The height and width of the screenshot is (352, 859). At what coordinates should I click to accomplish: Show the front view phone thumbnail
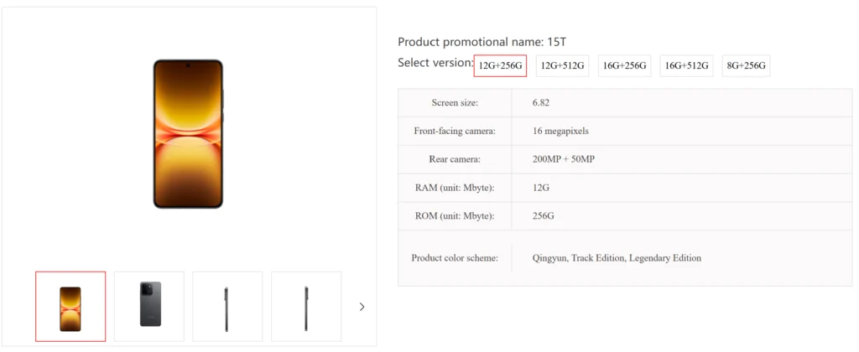pyautogui.click(x=70, y=307)
